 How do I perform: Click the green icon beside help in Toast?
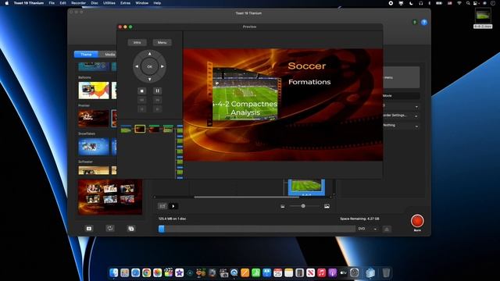coord(415,23)
